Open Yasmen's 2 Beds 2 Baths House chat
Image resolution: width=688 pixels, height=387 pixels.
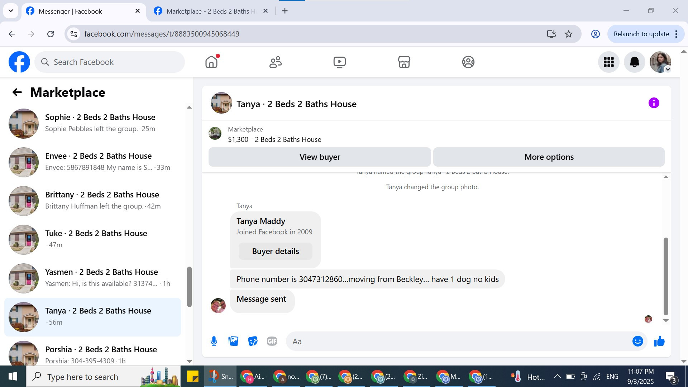[x=92, y=278]
